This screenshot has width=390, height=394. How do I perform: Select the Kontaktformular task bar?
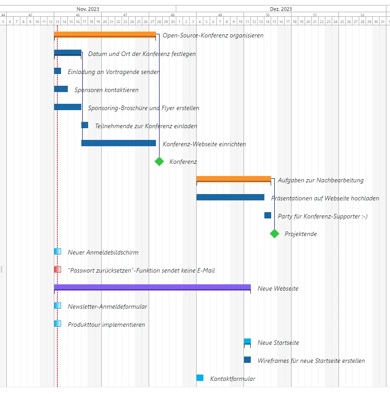[x=199, y=377]
